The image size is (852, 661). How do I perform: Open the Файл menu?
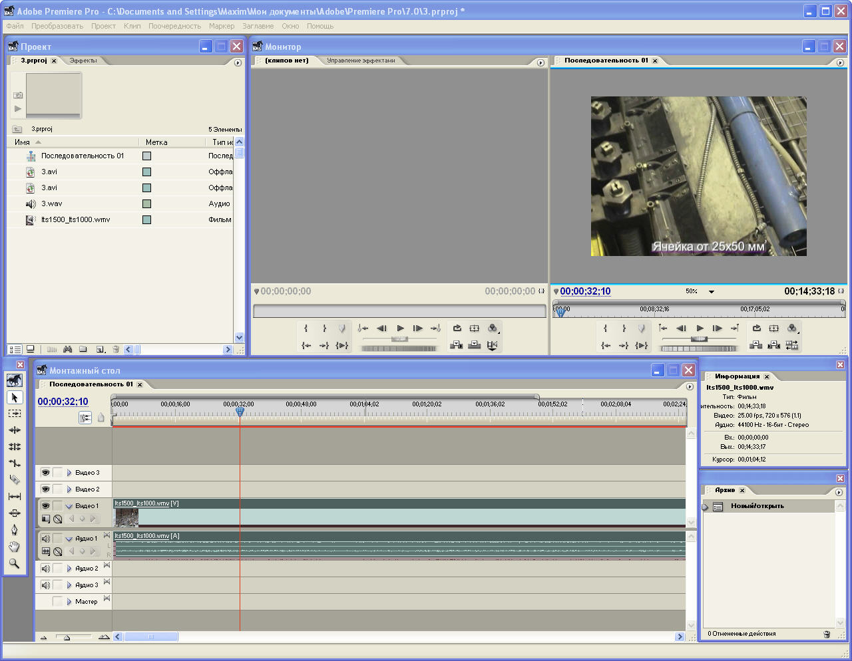pos(15,26)
